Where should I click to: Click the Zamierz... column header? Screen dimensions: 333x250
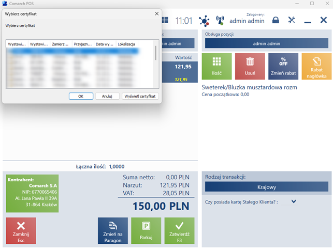coord(61,44)
